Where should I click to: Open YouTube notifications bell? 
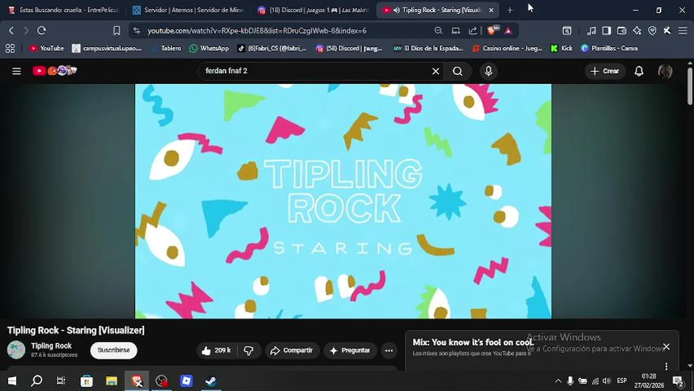point(639,71)
